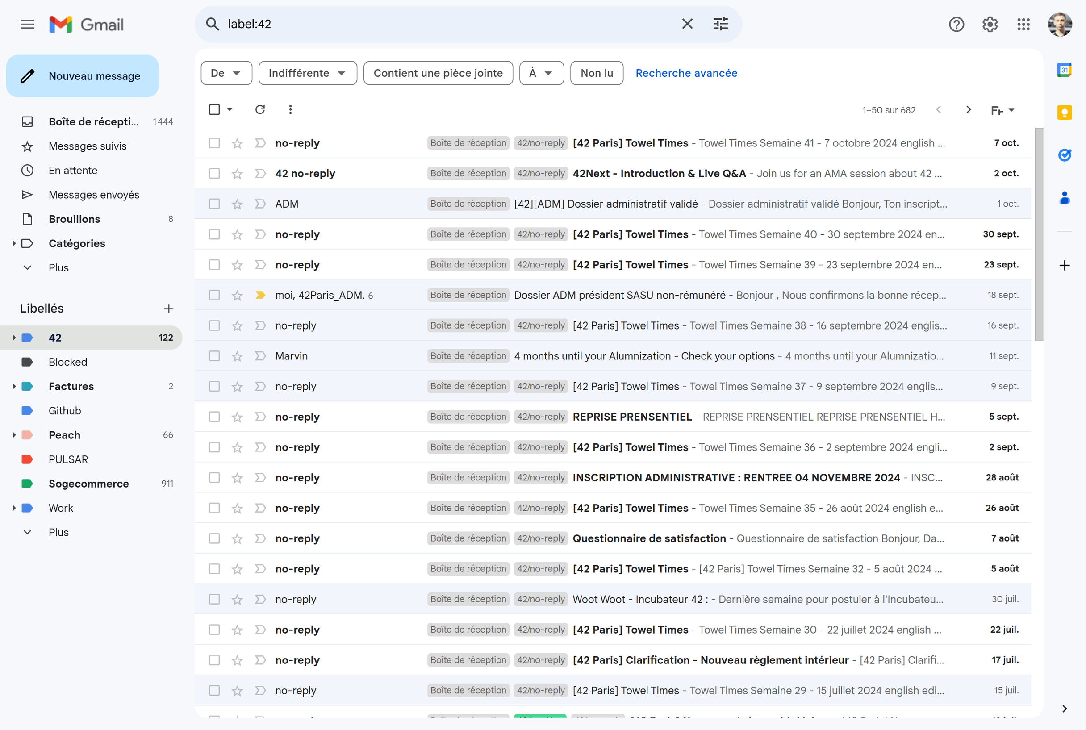Viewport: 1086px width, 730px height.
Task: Expand the Work label in the sidebar
Action: pos(13,508)
